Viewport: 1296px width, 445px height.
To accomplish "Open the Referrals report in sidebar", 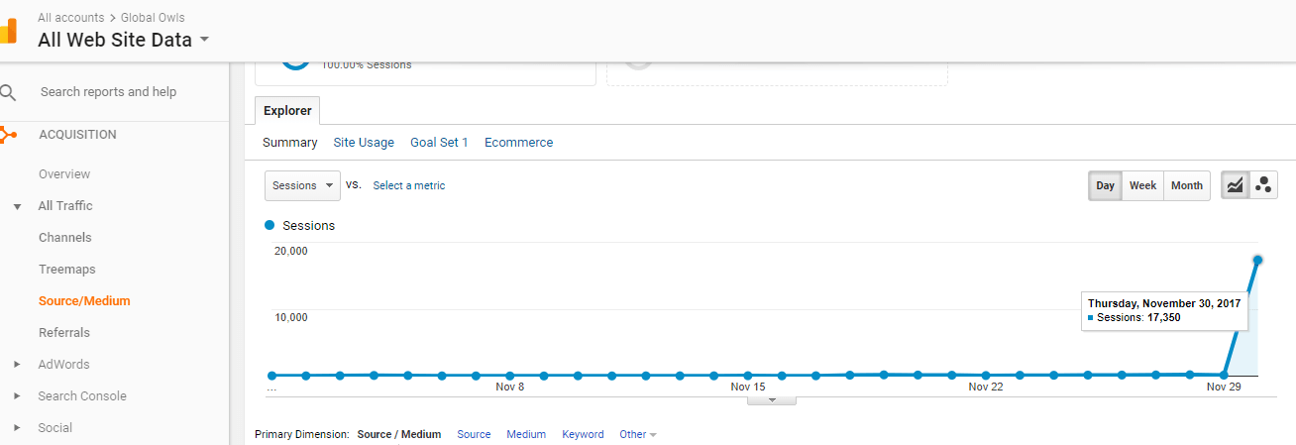I will [x=64, y=333].
